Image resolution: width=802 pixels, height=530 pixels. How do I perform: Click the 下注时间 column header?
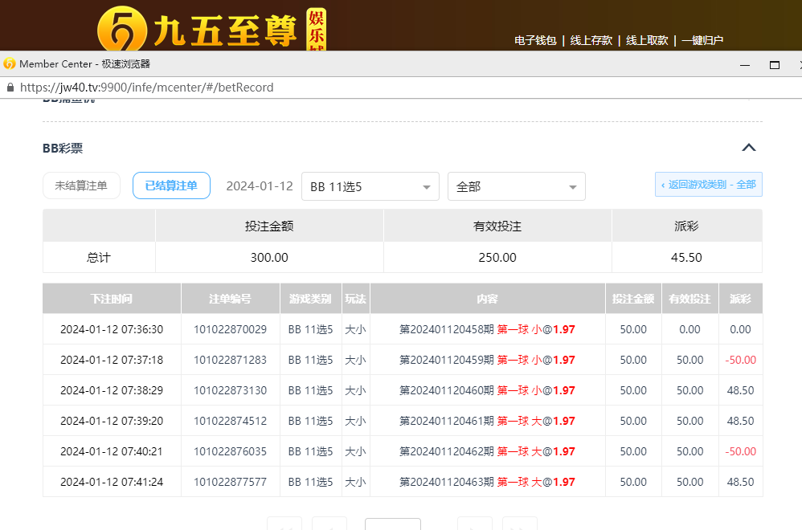tap(112, 299)
